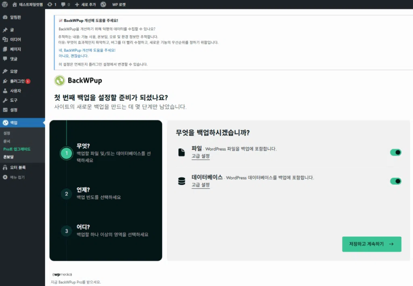Expand 고급 설정 under 데이터베이스
The width and height of the screenshot is (413, 286).
click(200, 185)
